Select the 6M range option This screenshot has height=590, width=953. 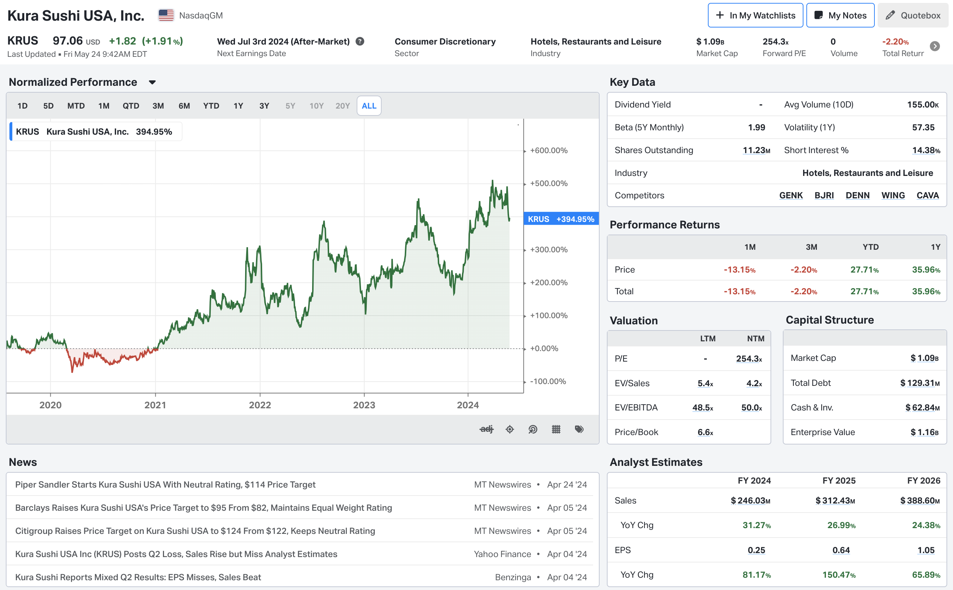184,106
